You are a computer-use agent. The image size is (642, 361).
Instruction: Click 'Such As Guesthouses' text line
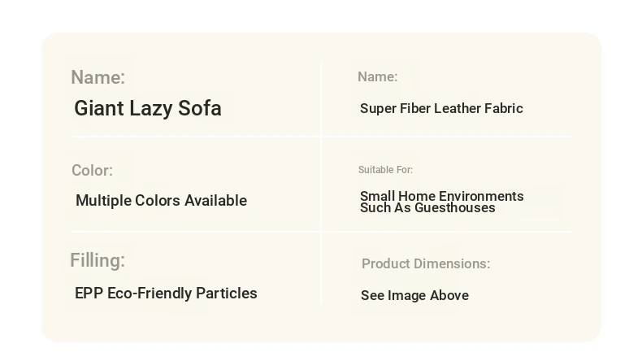(x=427, y=208)
